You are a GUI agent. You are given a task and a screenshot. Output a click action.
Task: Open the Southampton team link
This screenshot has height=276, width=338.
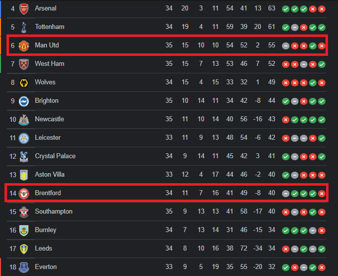point(53,212)
